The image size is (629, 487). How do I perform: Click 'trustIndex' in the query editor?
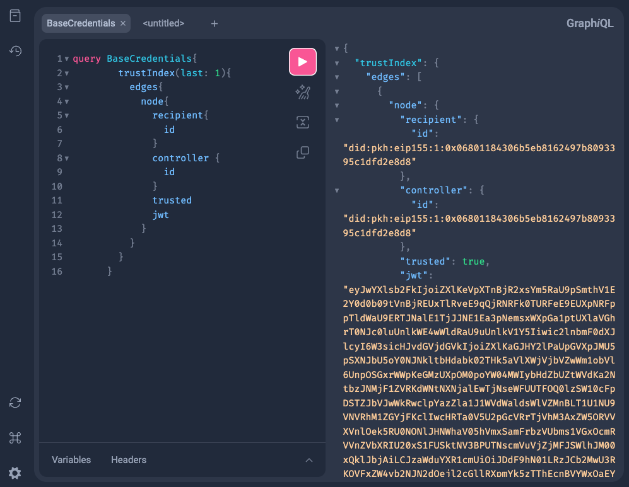click(x=146, y=73)
